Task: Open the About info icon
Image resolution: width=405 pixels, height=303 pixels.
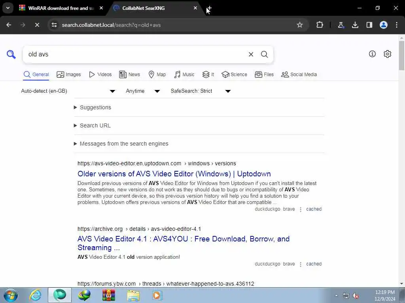Action: tap(372, 54)
